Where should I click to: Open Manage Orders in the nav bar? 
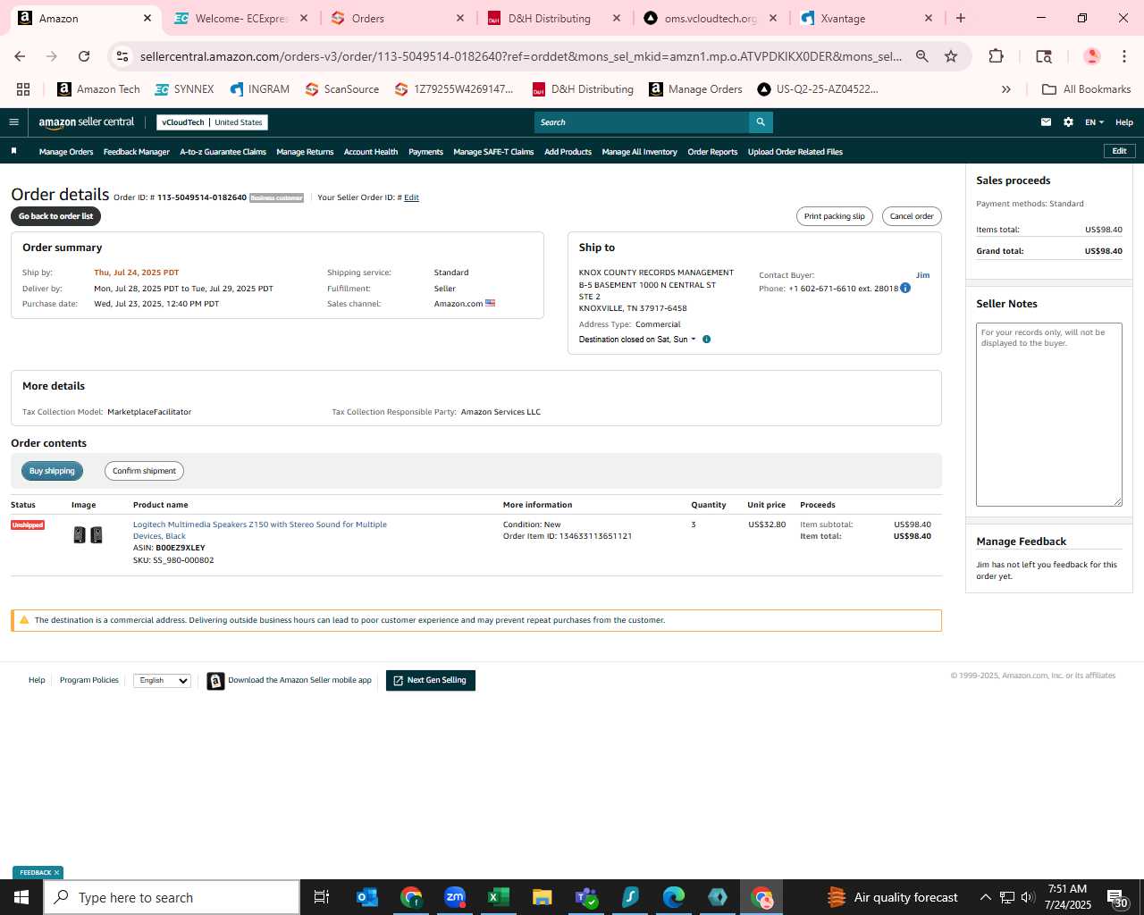pyautogui.click(x=66, y=152)
